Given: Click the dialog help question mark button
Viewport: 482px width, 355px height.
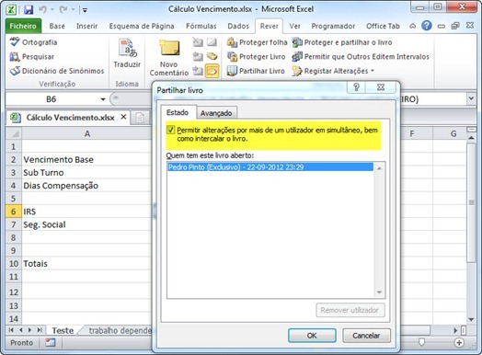Looking at the screenshot, I should [x=356, y=87].
